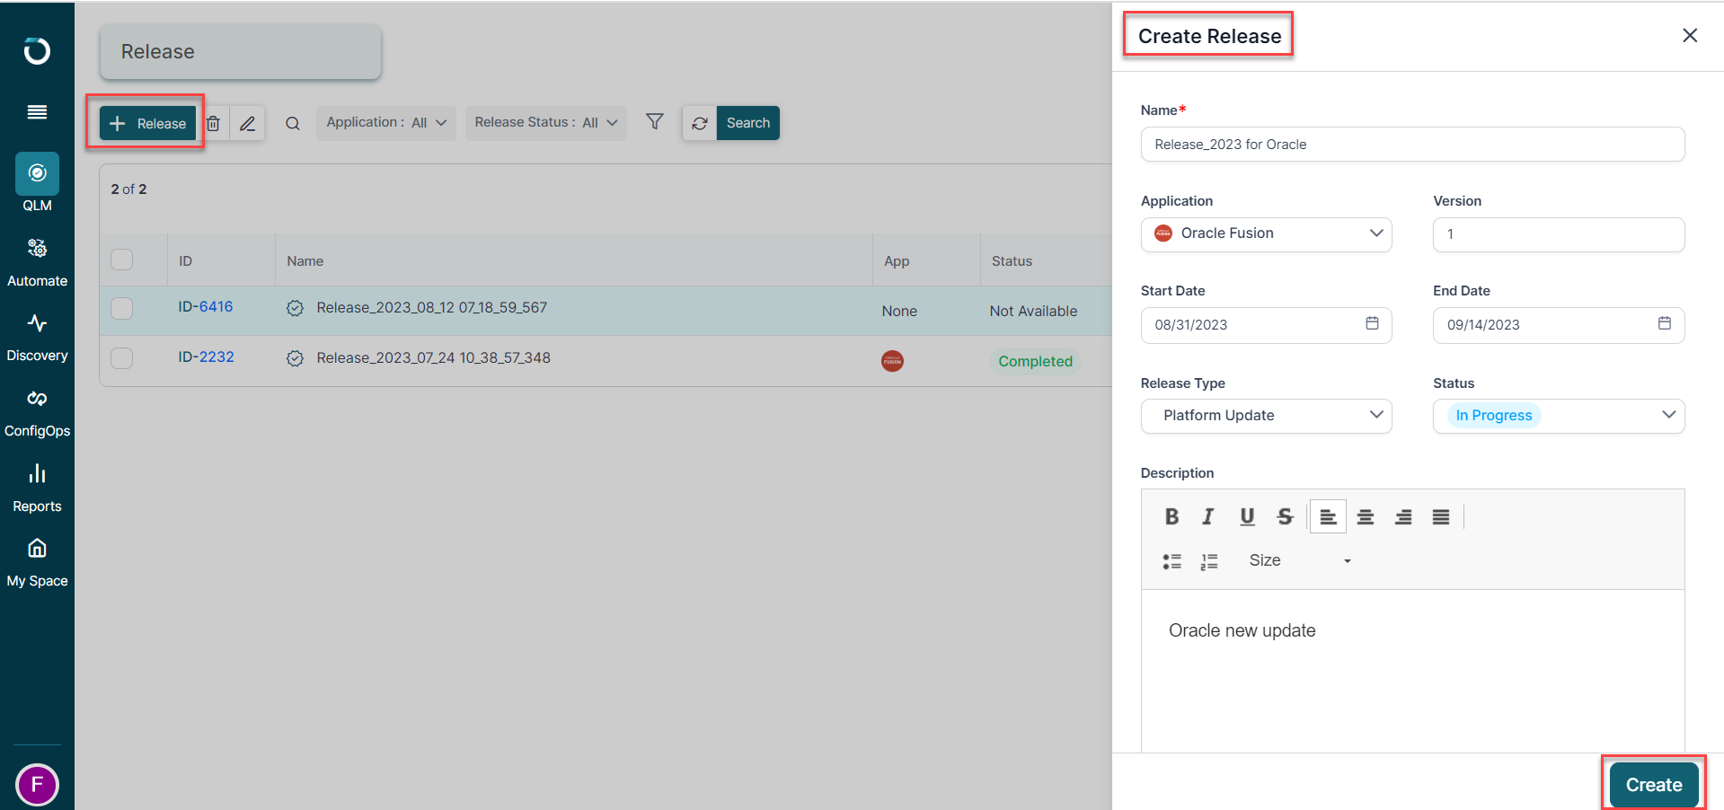Click the App column header
The height and width of the screenshot is (810, 1724).
(897, 260)
